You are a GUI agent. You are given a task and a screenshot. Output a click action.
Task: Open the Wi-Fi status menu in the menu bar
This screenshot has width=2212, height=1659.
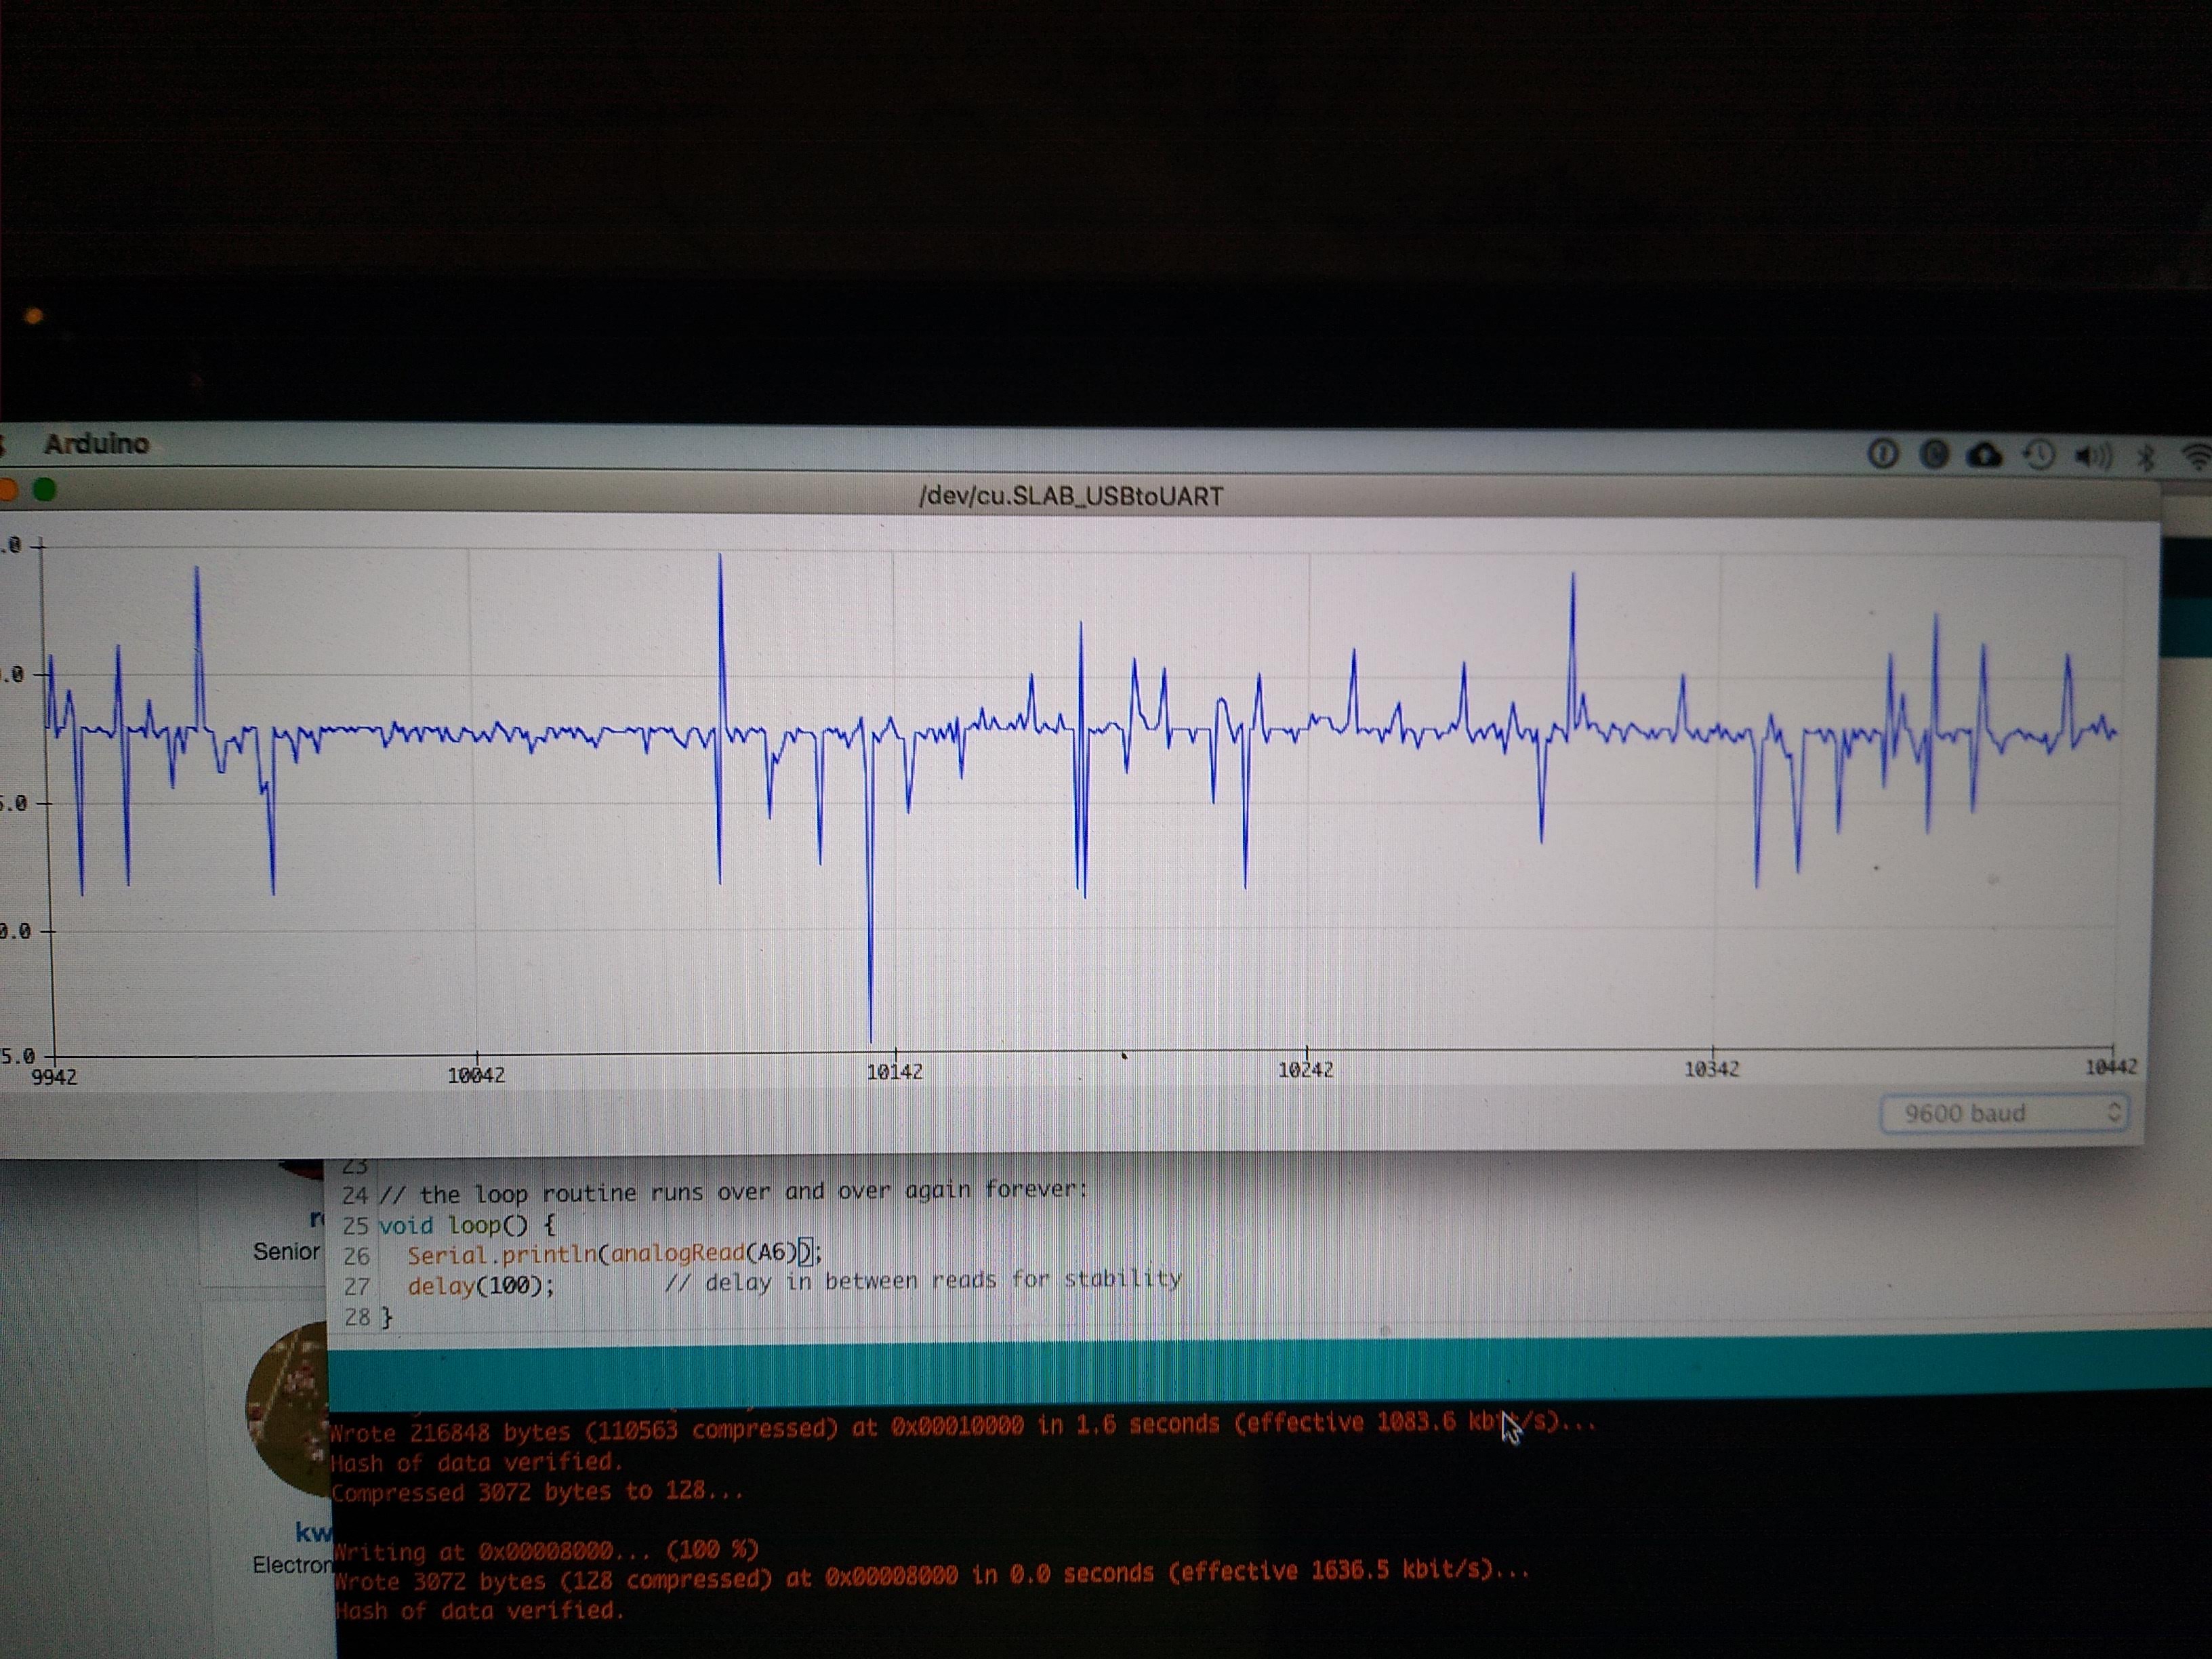point(2196,453)
